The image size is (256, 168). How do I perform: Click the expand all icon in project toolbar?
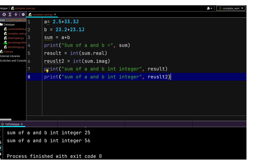tap(10, 14)
